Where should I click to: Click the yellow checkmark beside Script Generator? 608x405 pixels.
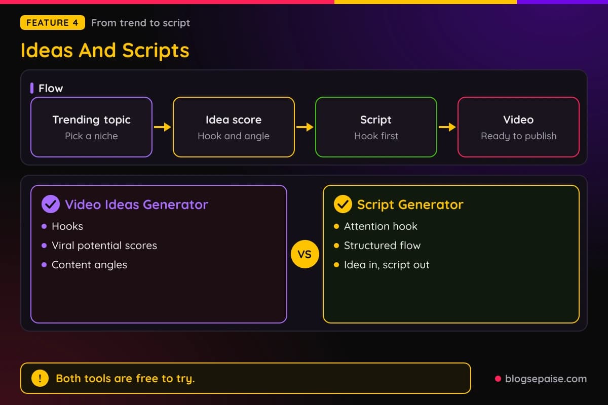[343, 205]
